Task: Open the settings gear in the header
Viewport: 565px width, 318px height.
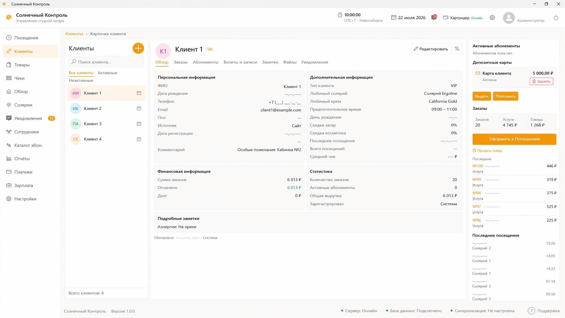Action: (492, 18)
